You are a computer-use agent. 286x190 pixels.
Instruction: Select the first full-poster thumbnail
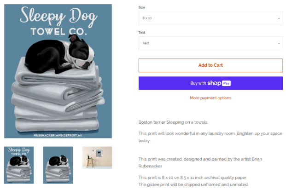(20, 164)
